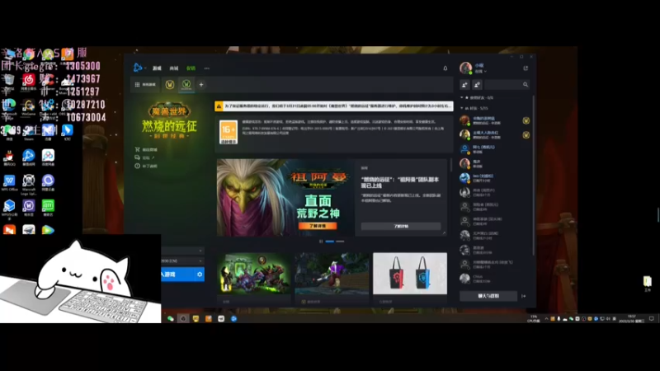The width and height of the screenshot is (660, 371).
Task: Open the Steam desktop icon
Action: pyautogui.click(x=29, y=133)
